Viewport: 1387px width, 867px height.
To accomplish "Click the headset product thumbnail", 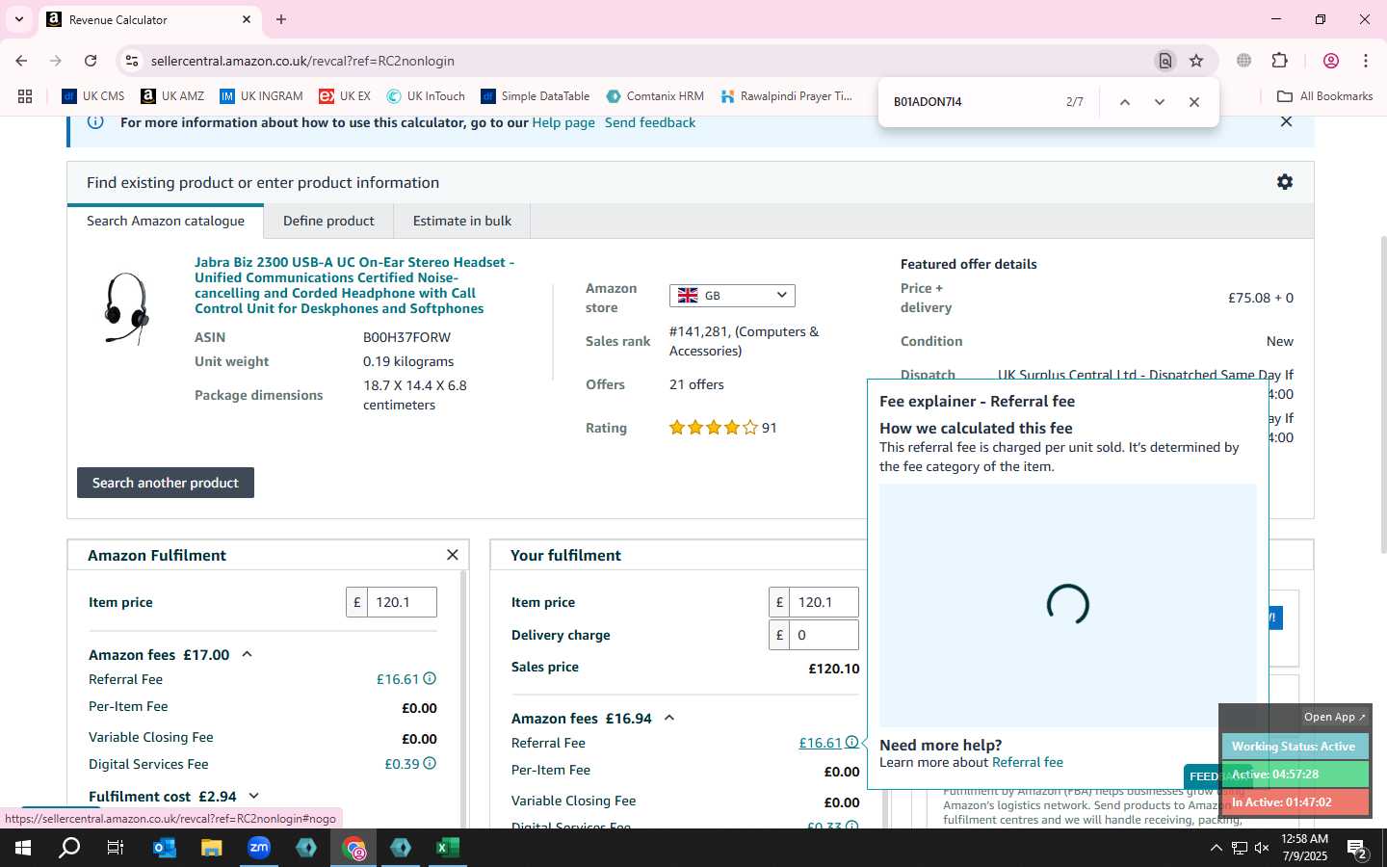I will point(126,308).
